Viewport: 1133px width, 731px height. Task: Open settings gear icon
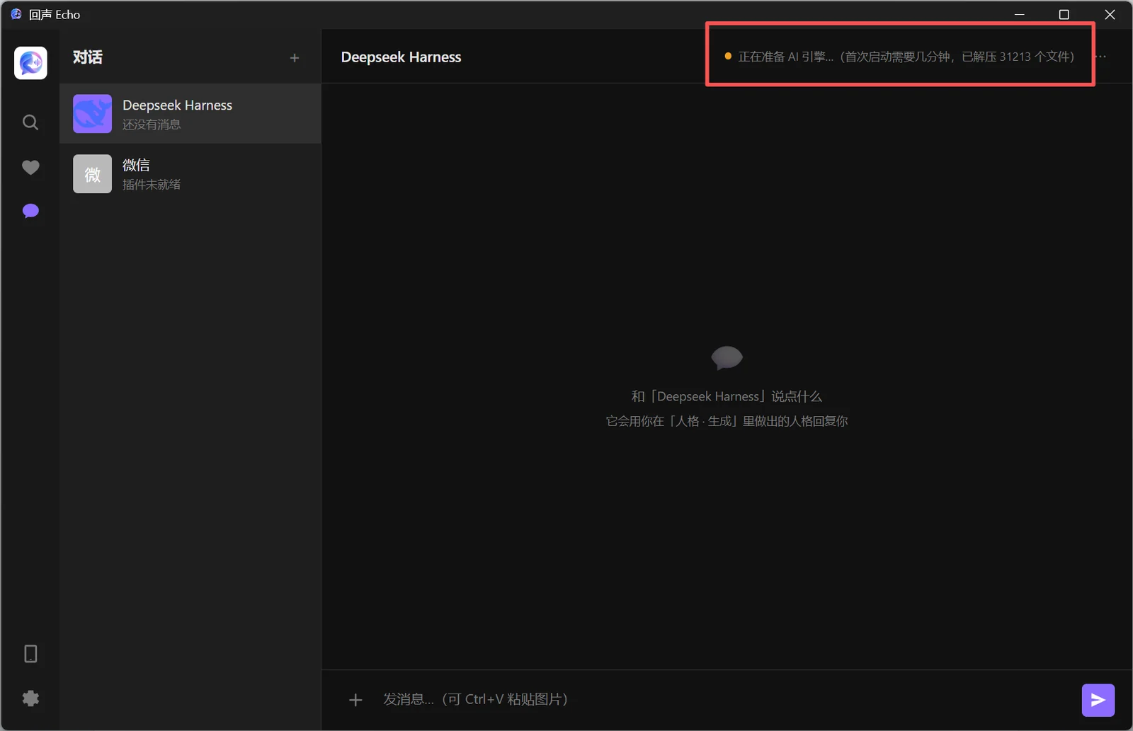click(30, 698)
